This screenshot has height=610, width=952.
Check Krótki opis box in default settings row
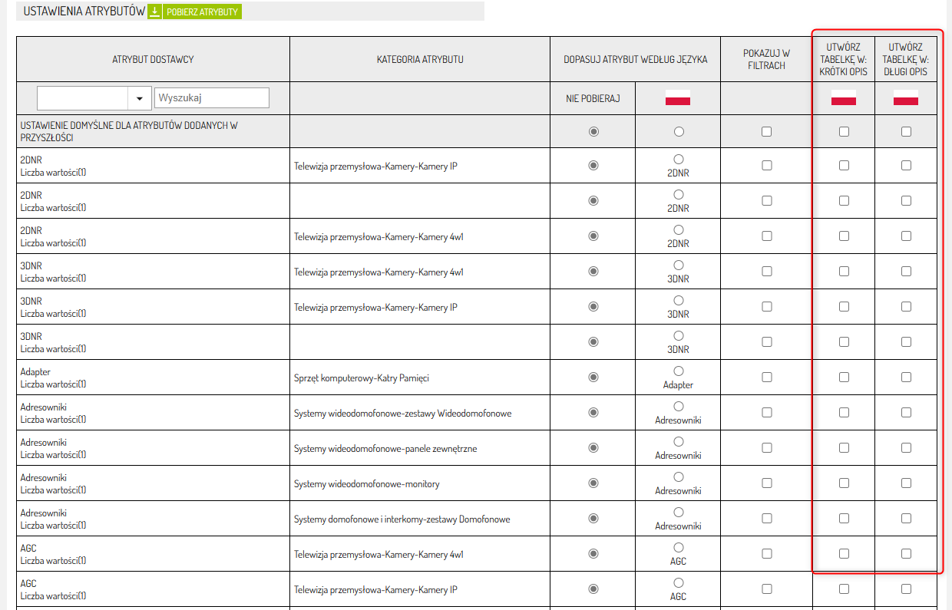(x=844, y=131)
